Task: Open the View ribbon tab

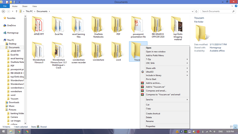Action: [x=34, y=6]
